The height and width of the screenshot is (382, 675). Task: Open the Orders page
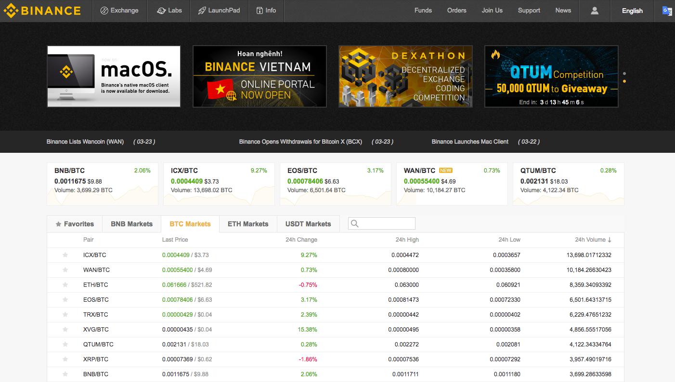tap(456, 11)
